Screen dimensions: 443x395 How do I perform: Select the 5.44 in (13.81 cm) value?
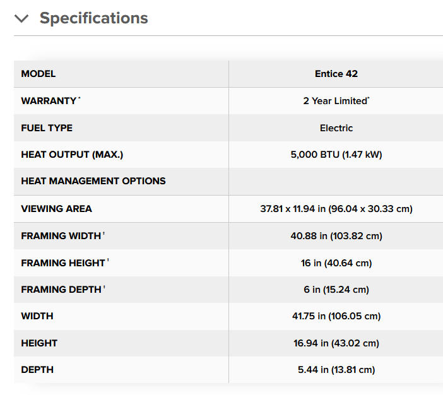click(x=336, y=370)
